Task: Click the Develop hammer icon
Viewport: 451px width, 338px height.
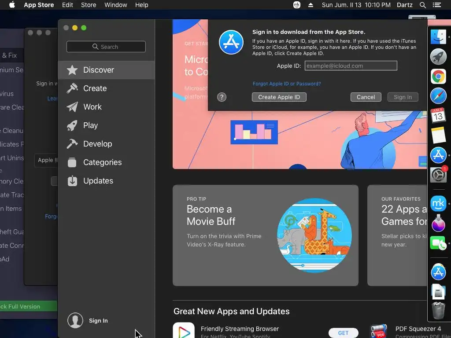Action: (72, 144)
